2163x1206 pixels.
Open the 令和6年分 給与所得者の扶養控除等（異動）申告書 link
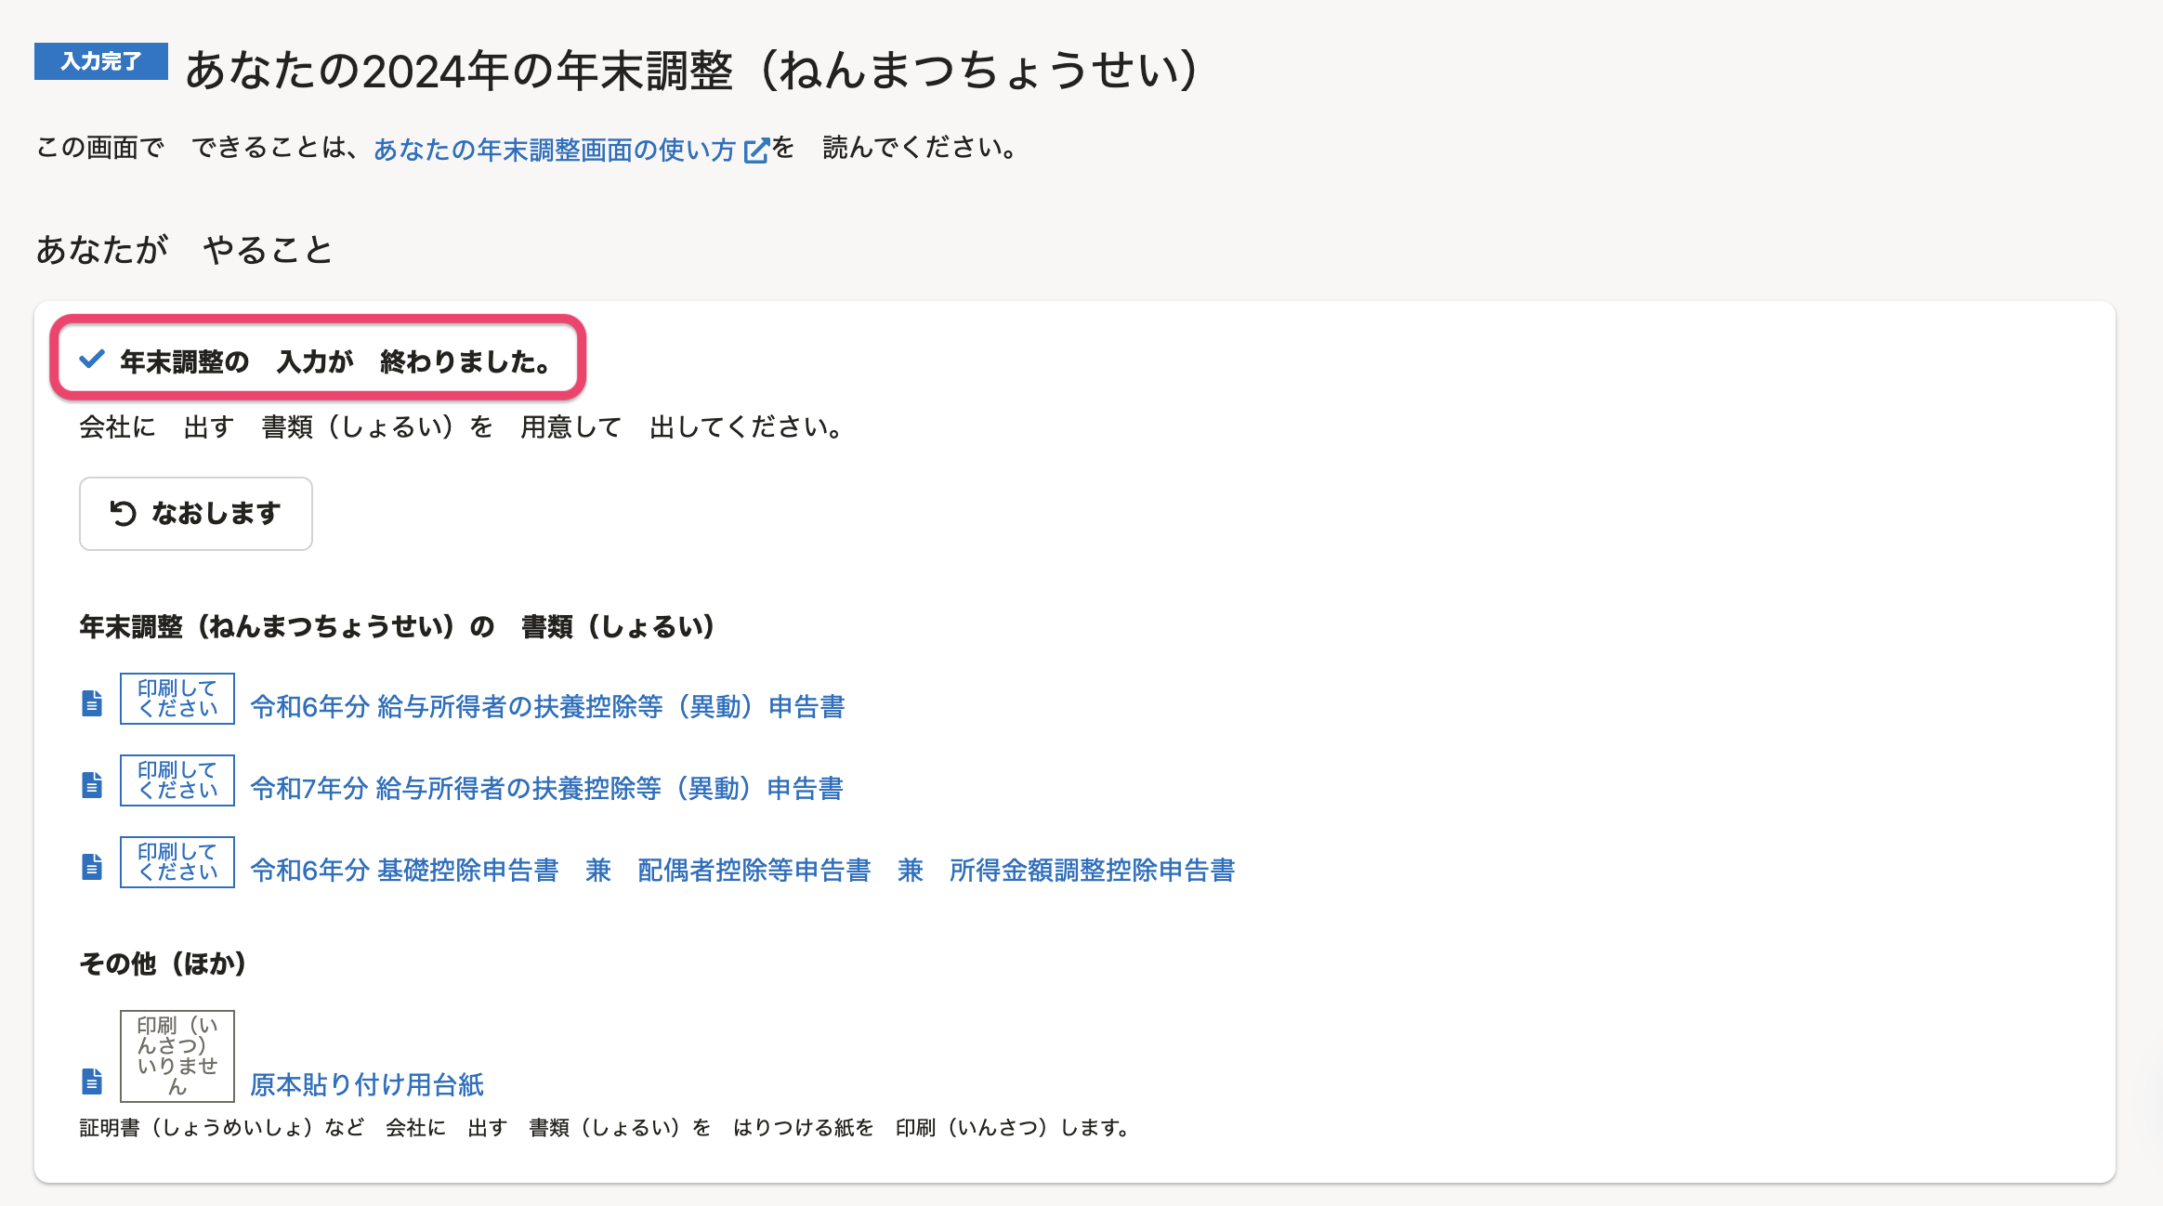[547, 707]
